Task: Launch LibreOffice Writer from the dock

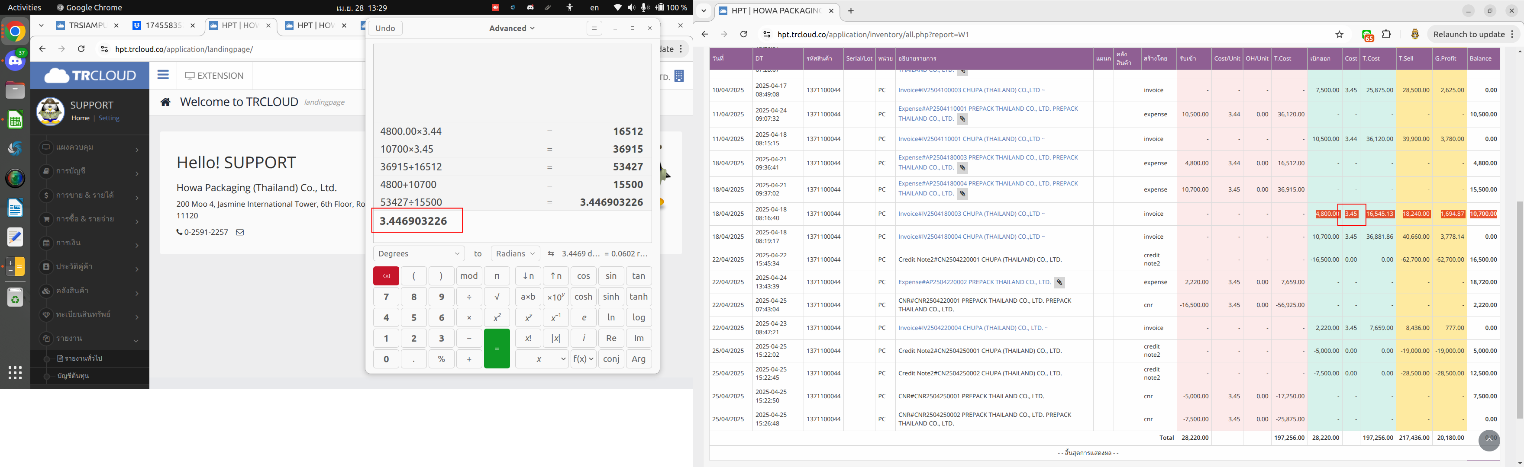Action: 16,208
